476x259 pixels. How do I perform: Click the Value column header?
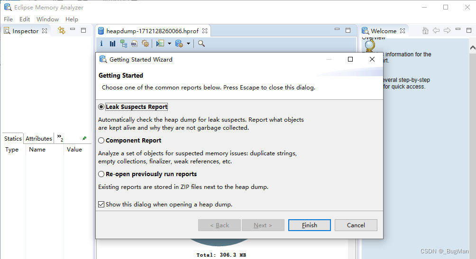(74, 150)
